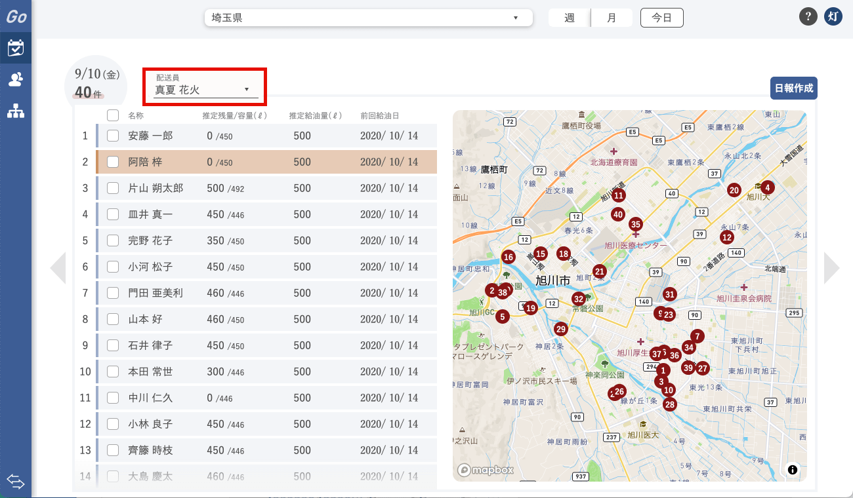Click the 推定給油量 column header
The height and width of the screenshot is (498, 853).
pos(316,116)
